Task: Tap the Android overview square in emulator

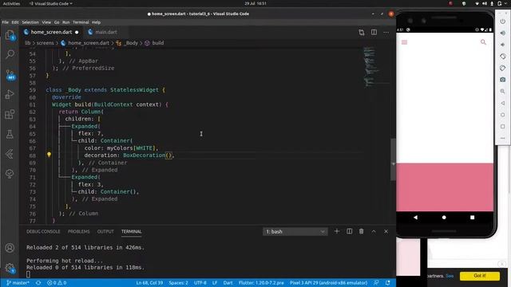Action: pos(472,218)
